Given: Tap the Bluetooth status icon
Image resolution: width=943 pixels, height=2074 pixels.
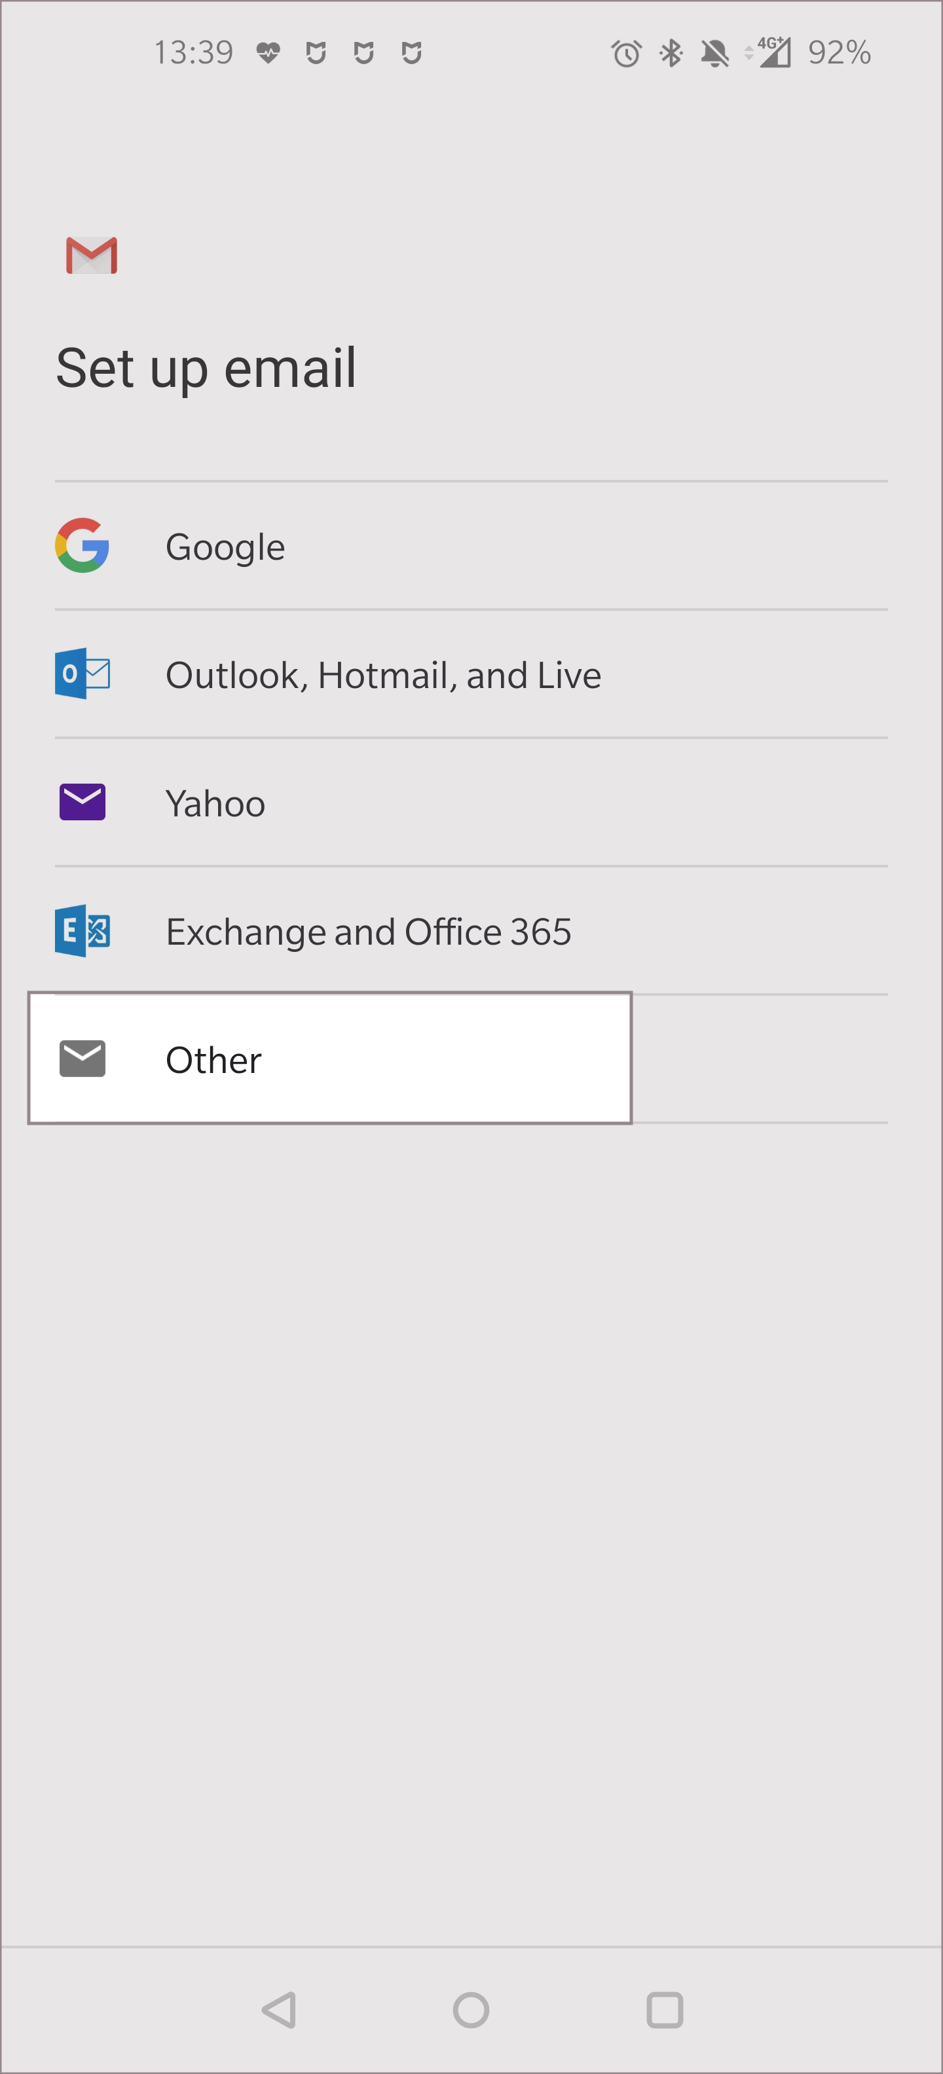Looking at the screenshot, I should [x=670, y=53].
